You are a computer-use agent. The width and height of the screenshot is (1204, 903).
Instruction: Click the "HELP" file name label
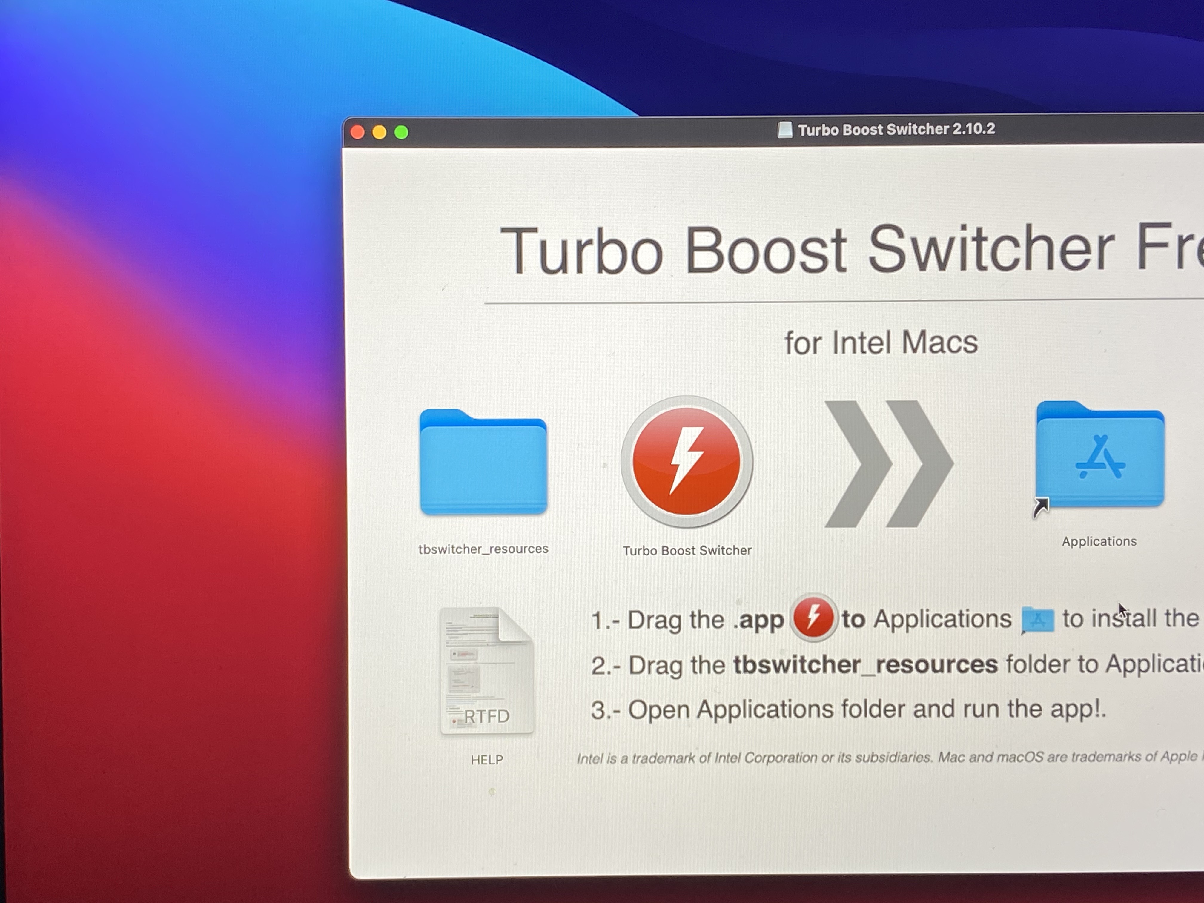[x=487, y=760]
